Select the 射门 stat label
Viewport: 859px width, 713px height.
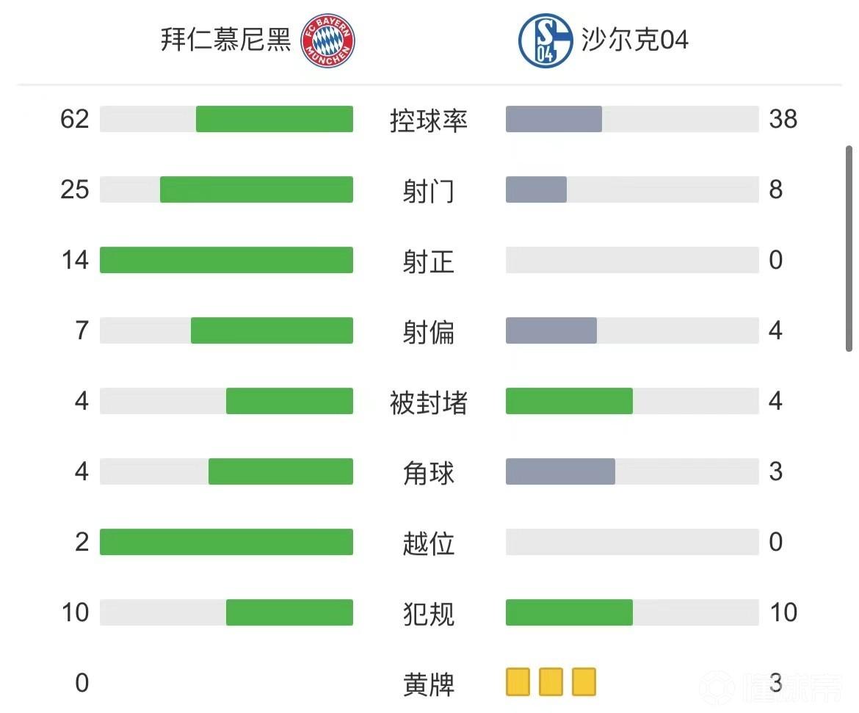[x=429, y=190]
